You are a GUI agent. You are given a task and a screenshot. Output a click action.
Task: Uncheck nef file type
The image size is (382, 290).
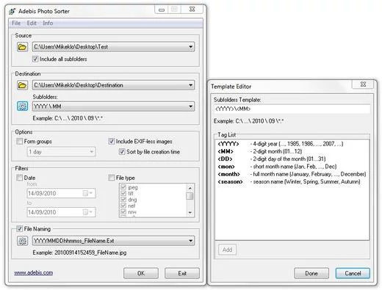[x=123, y=206]
